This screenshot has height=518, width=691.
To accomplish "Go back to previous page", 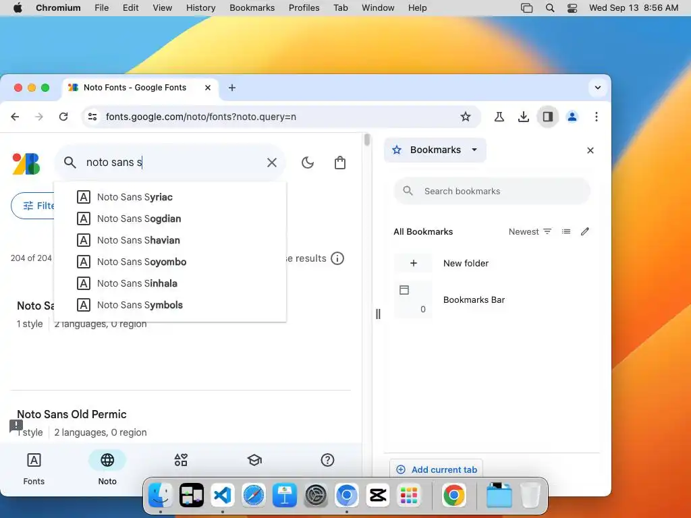I will tap(15, 117).
